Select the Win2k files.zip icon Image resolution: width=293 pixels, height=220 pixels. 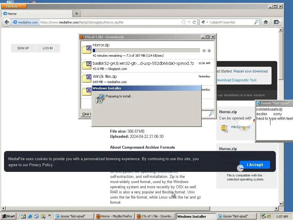[86, 78]
